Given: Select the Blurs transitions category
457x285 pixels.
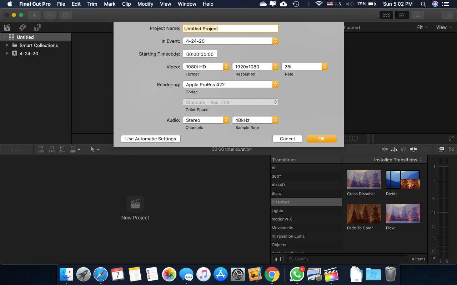Looking at the screenshot, I should 306,193.
